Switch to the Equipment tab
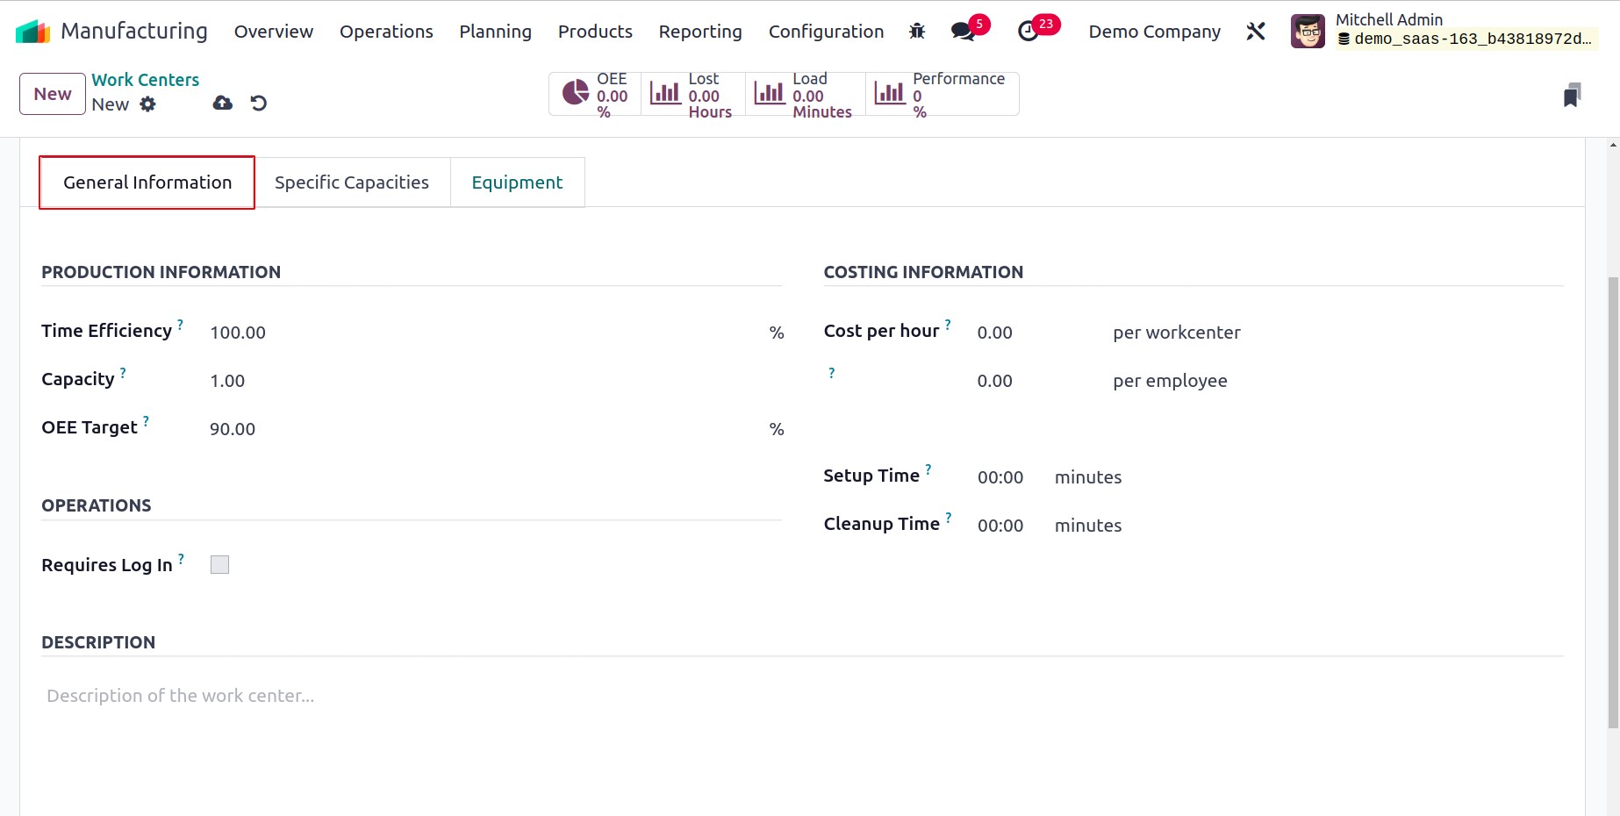This screenshot has width=1620, height=816. pos(517,183)
